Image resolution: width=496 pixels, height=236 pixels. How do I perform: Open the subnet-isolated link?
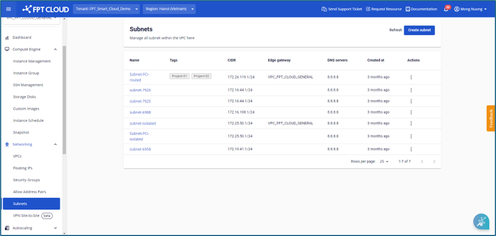pyautogui.click(x=142, y=124)
